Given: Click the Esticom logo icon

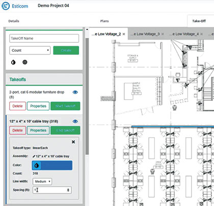Looking at the screenshot, I should click(6, 6).
